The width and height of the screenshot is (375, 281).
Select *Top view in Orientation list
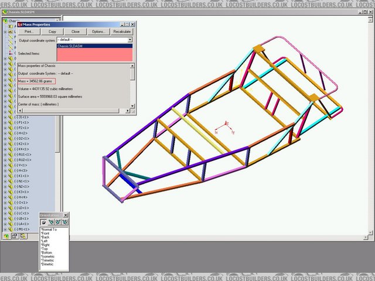(x=45, y=249)
